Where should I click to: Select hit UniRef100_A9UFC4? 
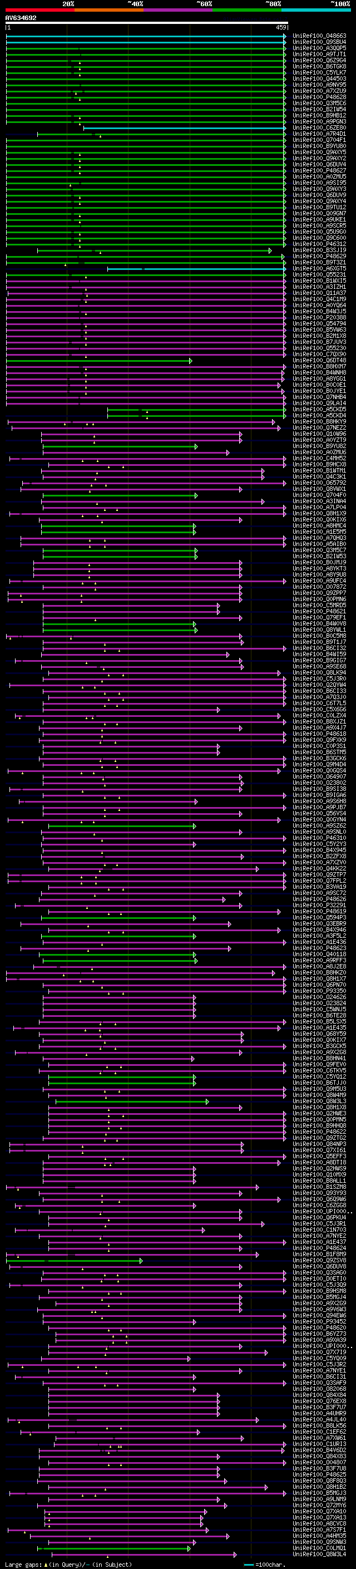(x=319, y=581)
